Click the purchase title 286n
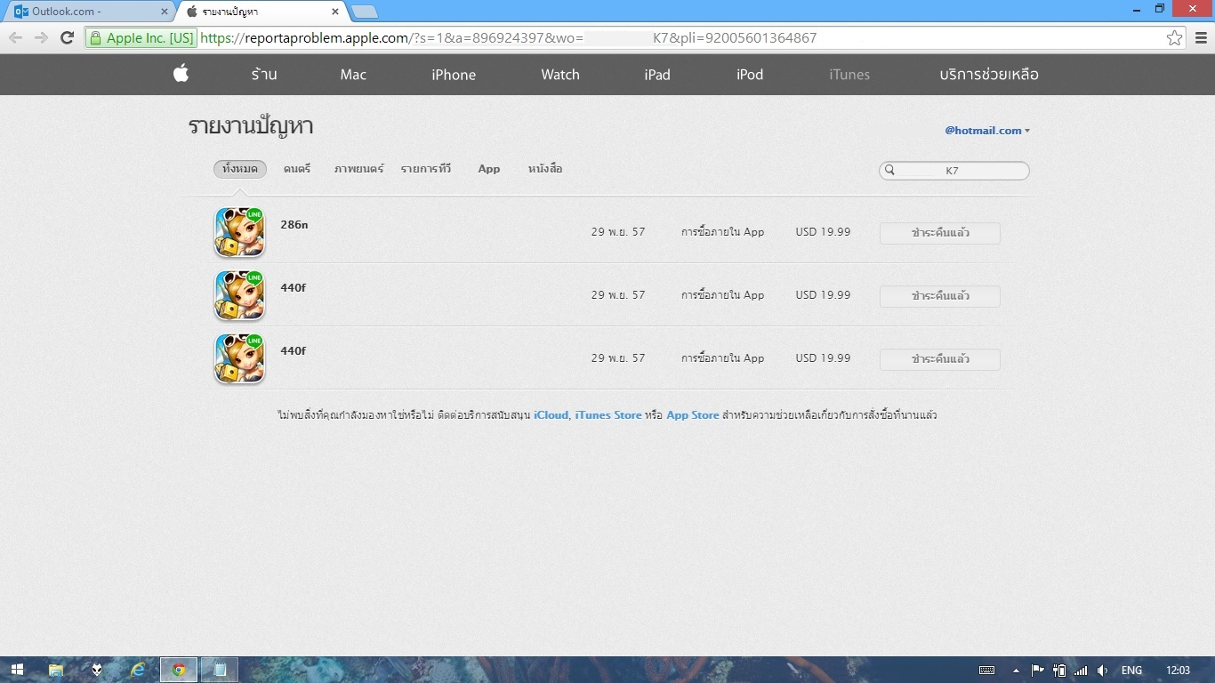1215x683 pixels. (x=294, y=225)
